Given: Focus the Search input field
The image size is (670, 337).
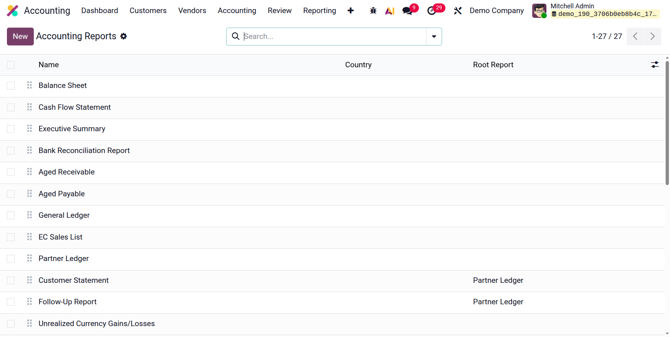Looking at the screenshot, I should pyautogui.click(x=334, y=36).
